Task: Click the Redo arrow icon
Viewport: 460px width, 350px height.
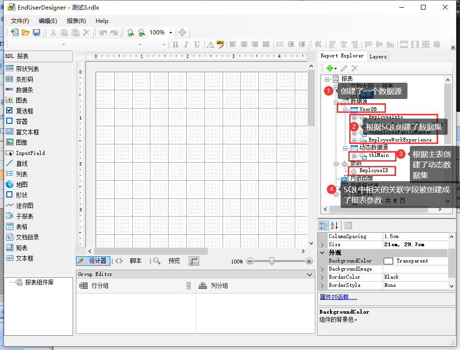Action: pos(114,33)
